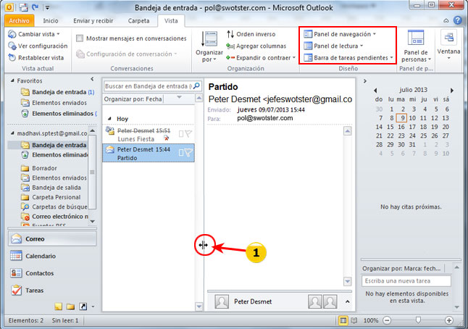Image resolution: width=468 pixels, height=329 pixels.
Task: Click the Outlook help question mark icon
Action: pyautogui.click(x=458, y=20)
